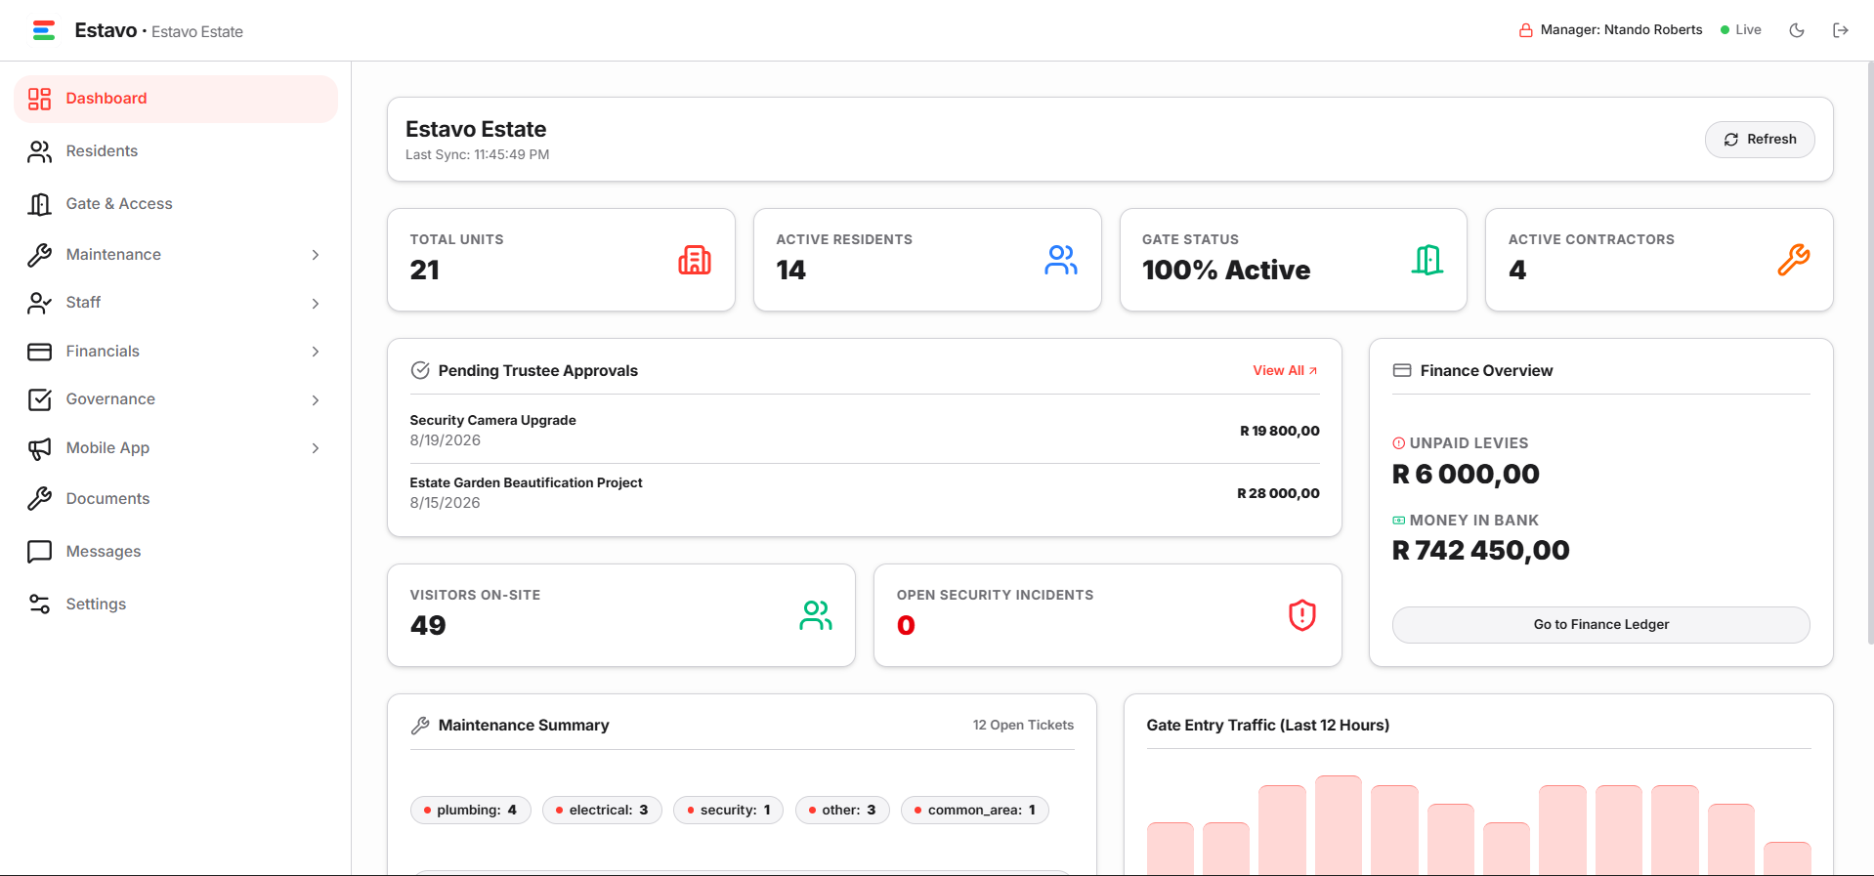Viewport: 1874px width, 876px height.
Task: Expand the Staff submenu chevron
Action: (x=316, y=304)
